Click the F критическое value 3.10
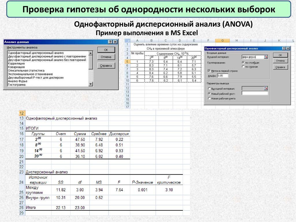 click(169, 190)
